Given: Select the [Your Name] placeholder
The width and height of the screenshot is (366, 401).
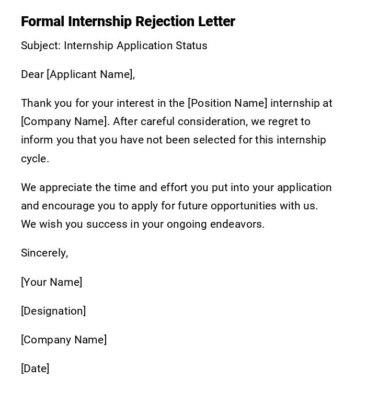Looking at the screenshot, I should pos(52,282).
